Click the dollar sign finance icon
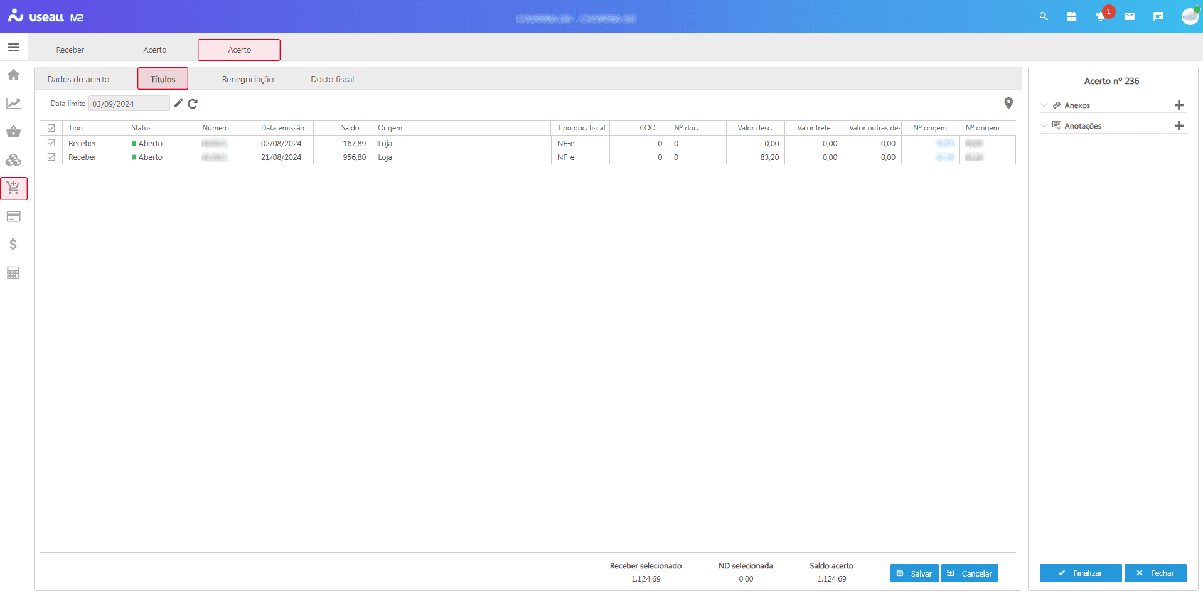This screenshot has height=596, width=1203. tap(13, 244)
